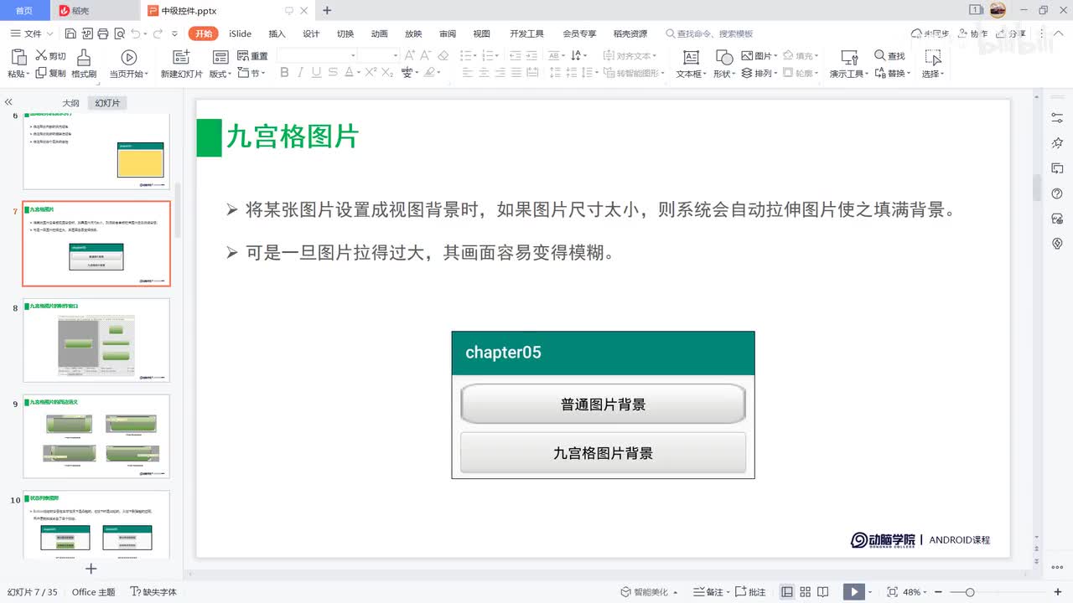
Task: Add a Comment (批注) from status bar
Action: coord(751,592)
